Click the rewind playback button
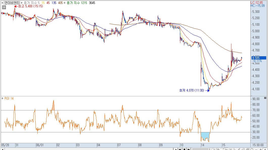268x150 pixels. point(180,149)
